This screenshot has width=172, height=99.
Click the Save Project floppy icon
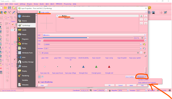click(x=10, y=8)
